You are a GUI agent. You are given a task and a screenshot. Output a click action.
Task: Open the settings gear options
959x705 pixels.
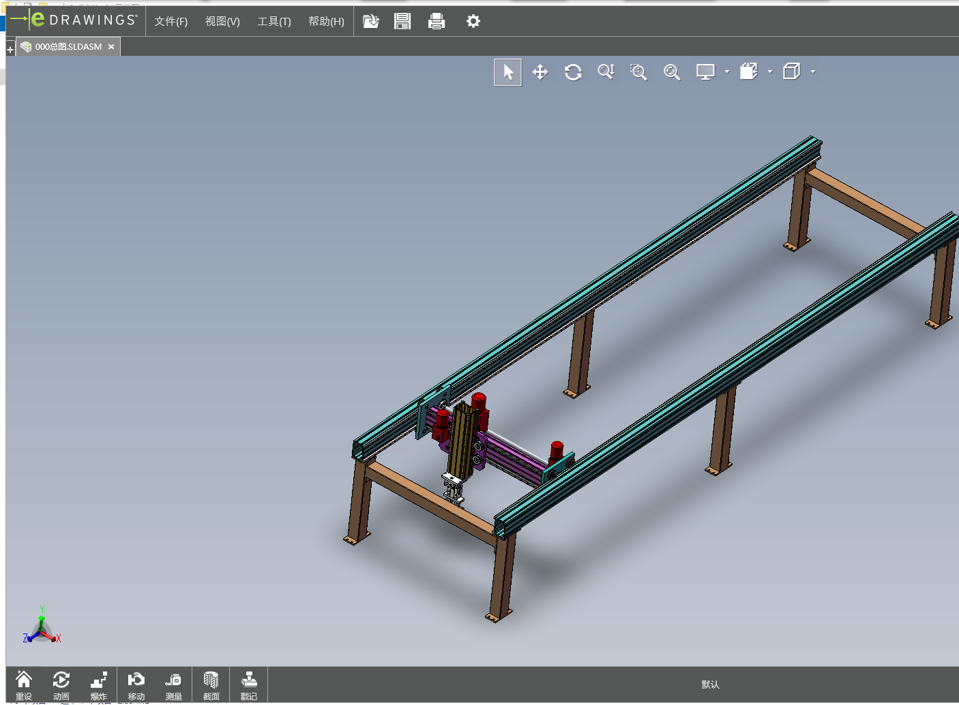(473, 22)
